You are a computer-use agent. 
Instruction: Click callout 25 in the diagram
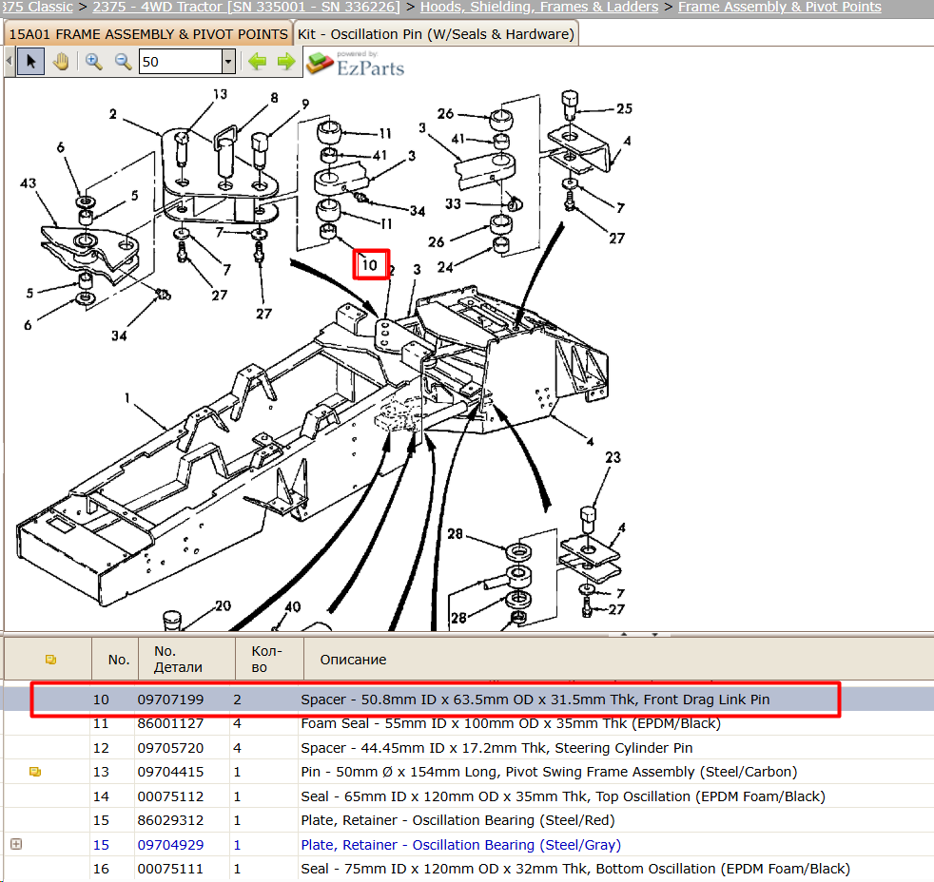pyautogui.click(x=624, y=108)
